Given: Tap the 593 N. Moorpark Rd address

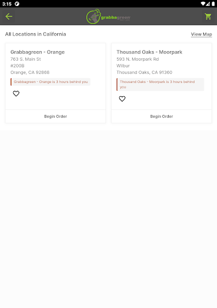Looking at the screenshot, I should pos(137,59).
